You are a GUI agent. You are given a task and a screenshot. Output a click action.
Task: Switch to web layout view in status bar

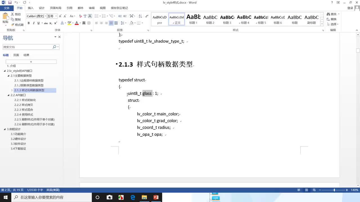pyautogui.click(x=314, y=190)
